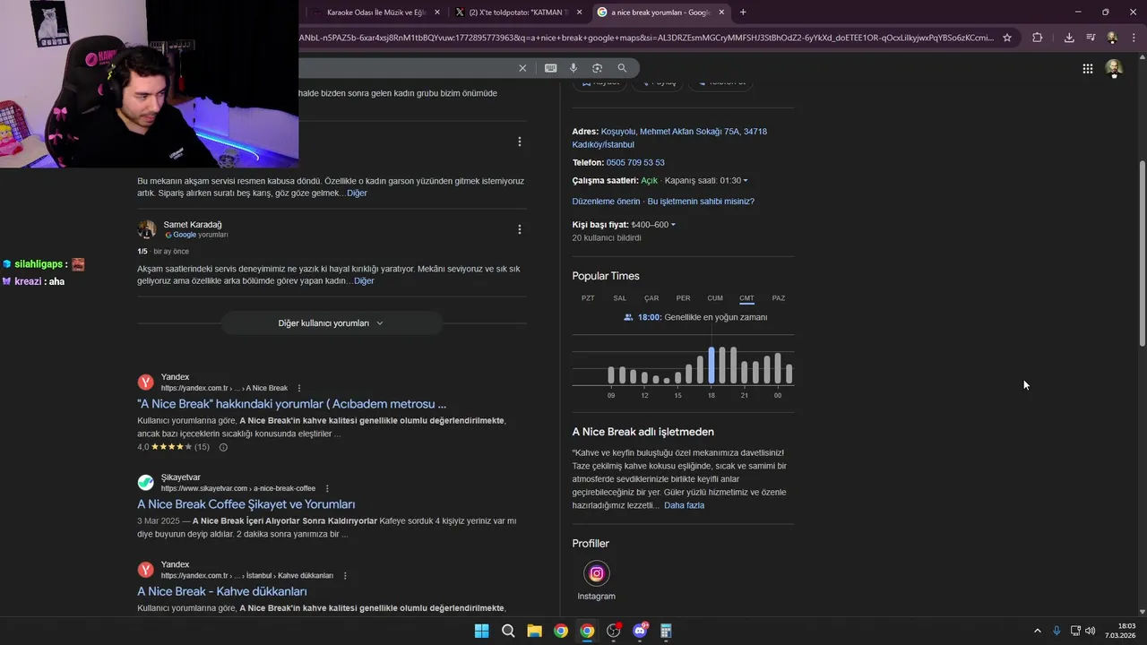Open the Google apps grid

tap(1087, 68)
